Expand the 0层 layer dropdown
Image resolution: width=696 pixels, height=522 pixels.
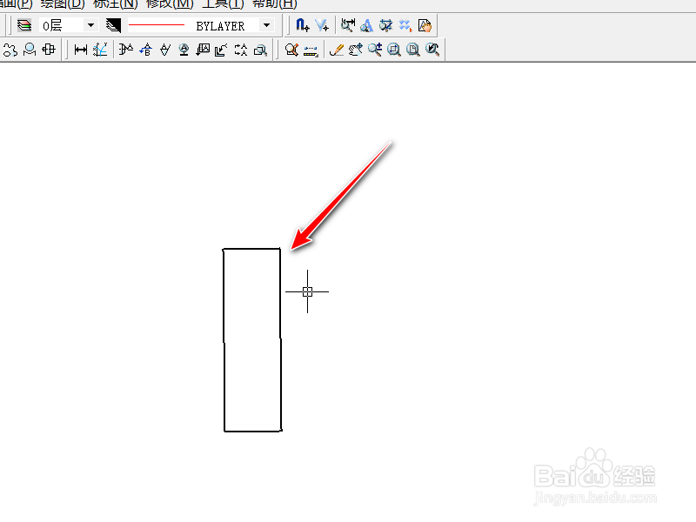pyautogui.click(x=90, y=25)
